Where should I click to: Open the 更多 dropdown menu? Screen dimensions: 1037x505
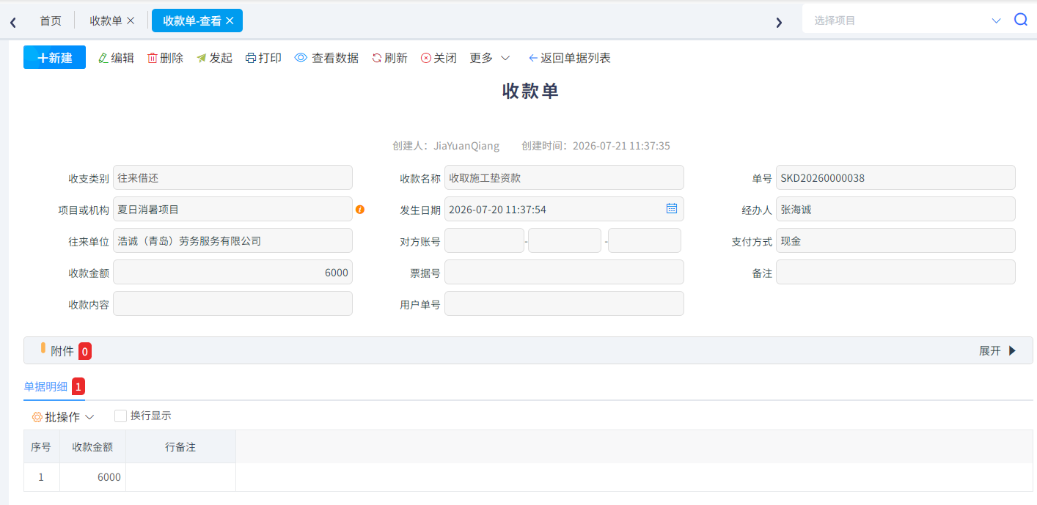pos(490,58)
